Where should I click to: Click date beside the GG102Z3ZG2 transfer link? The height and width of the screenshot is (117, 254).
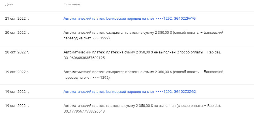coord(17,92)
